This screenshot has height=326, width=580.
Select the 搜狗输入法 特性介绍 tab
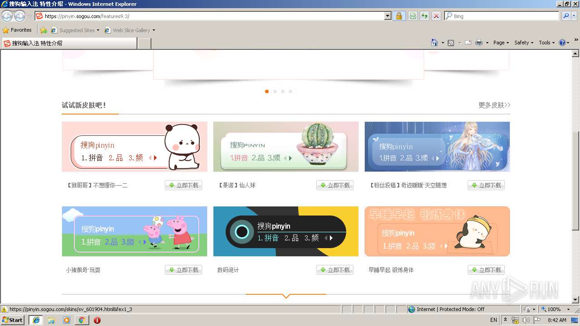(69, 43)
